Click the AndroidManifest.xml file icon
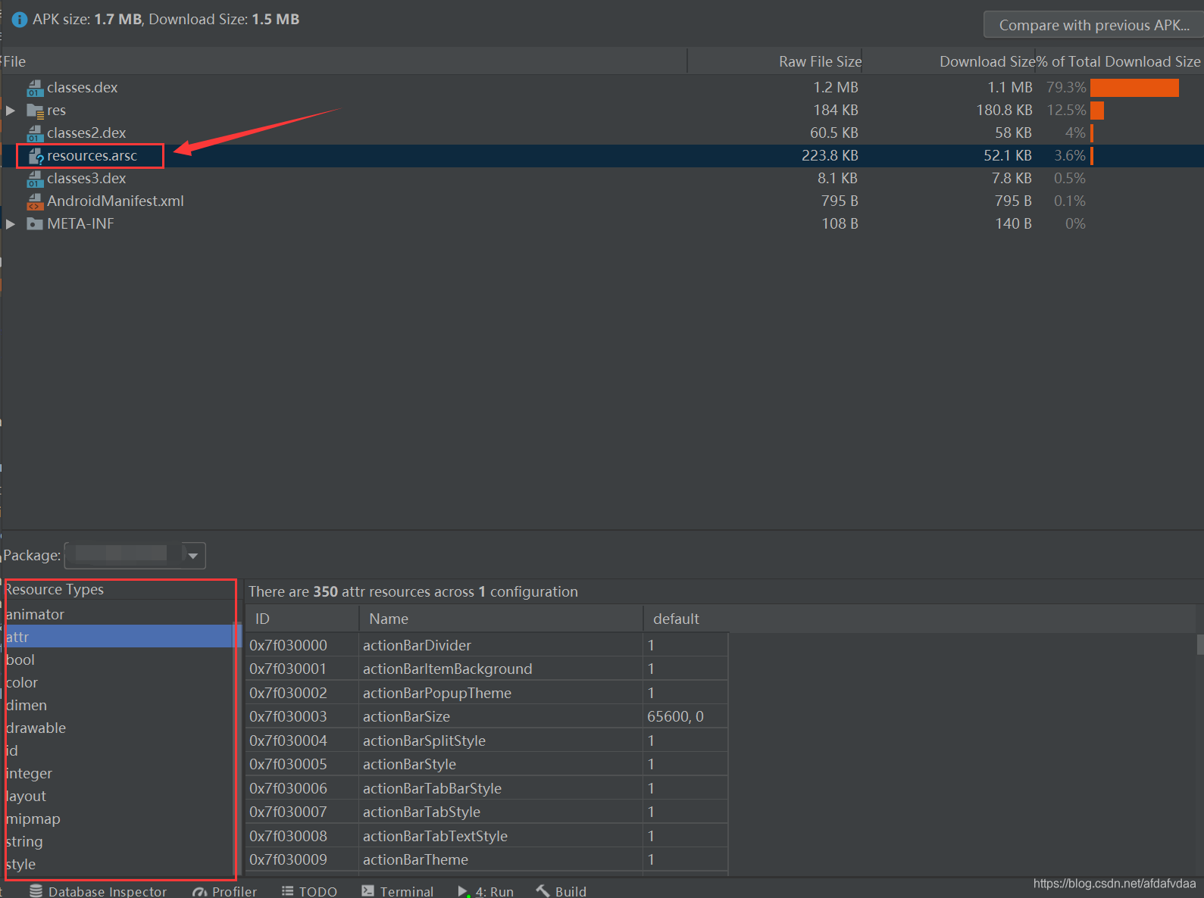The width and height of the screenshot is (1204, 898). [x=35, y=201]
